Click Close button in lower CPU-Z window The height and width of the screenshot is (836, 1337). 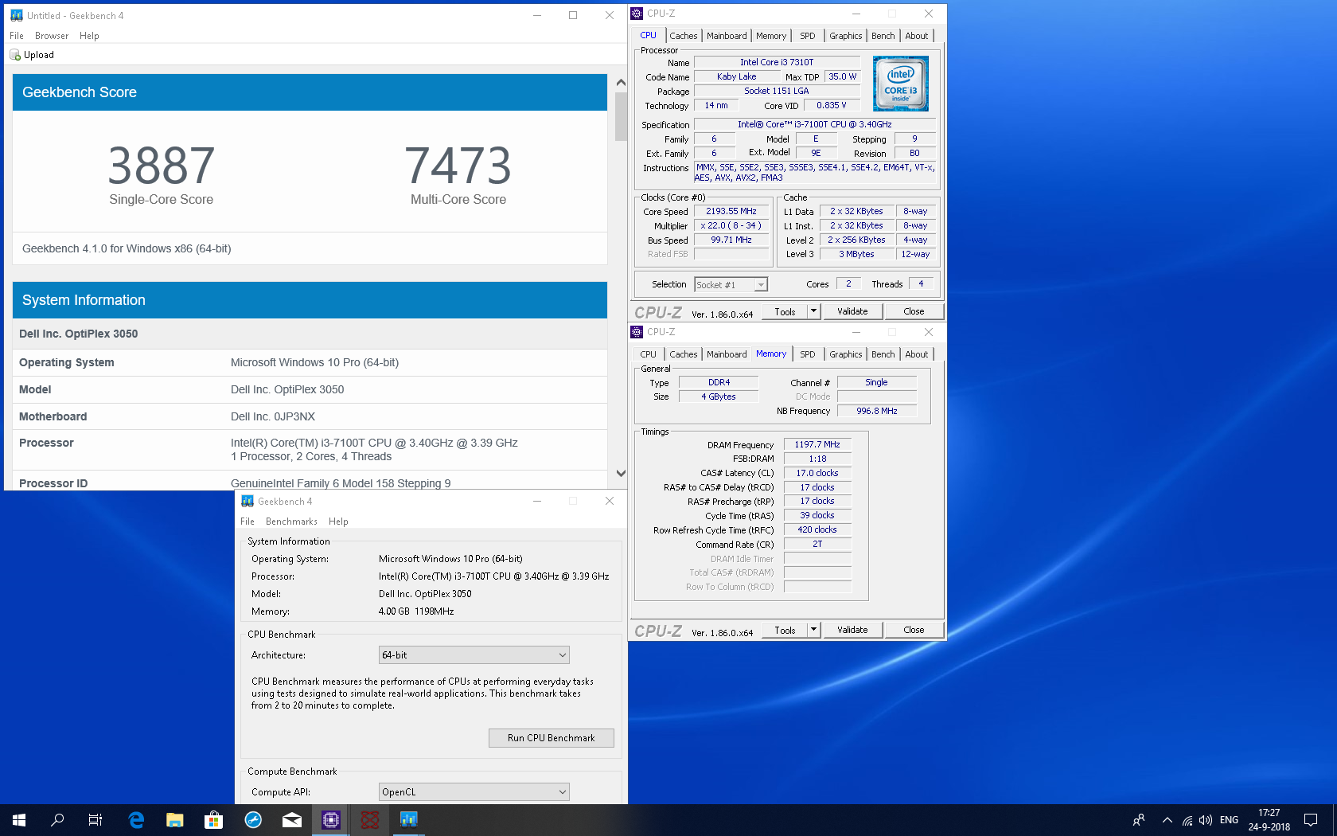coord(914,630)
